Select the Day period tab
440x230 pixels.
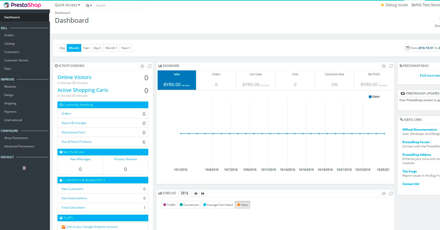(62, 48)
